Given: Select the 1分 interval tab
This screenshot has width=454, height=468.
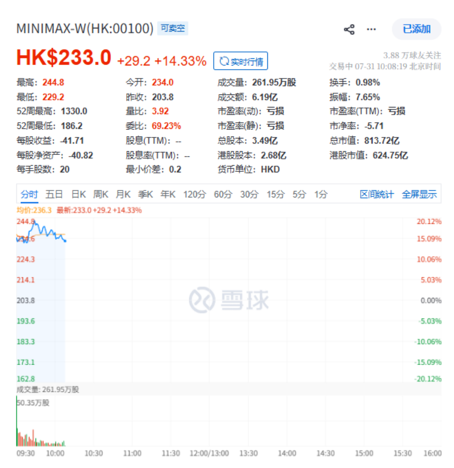Looking at the screenshot, I should click(321, 194).
